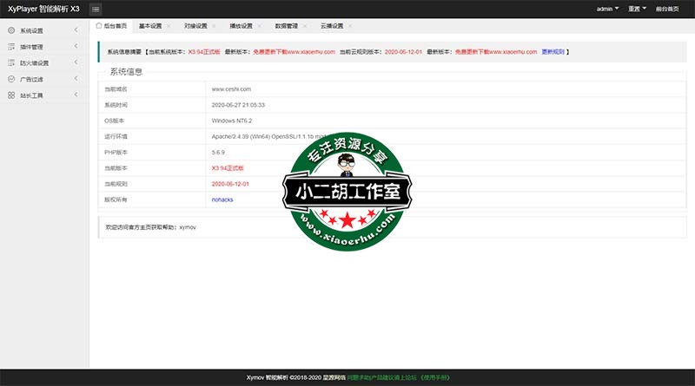Click the hamburger sidebar toggle icon
The width and height of the screenshot is (695, 386).
pos(96,9)
